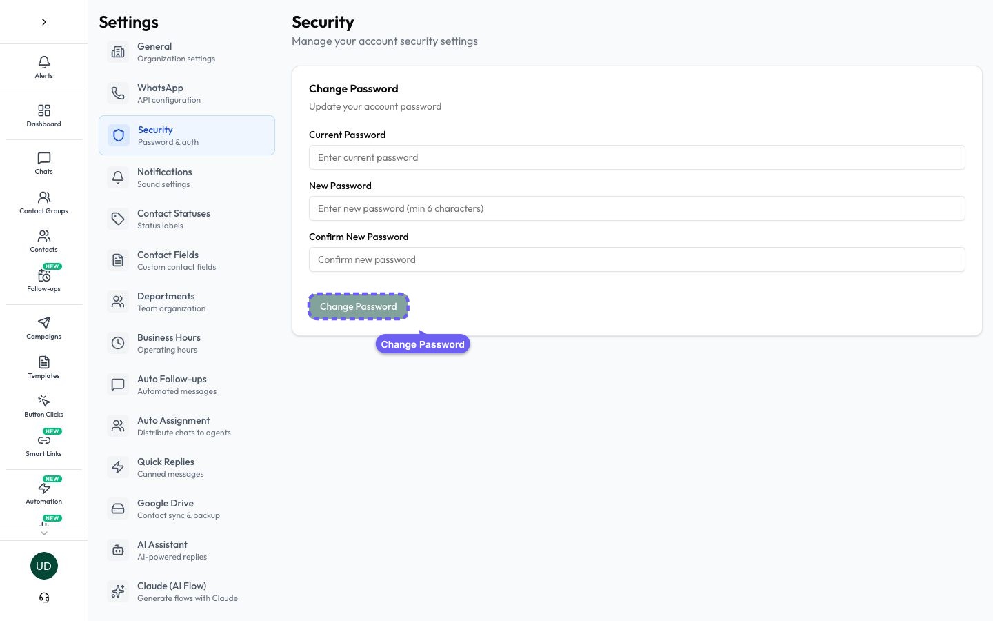The height and width of the screenshot is (621, 993).
Task: Open Campaigns paper-plane icon
Action: 44,328
